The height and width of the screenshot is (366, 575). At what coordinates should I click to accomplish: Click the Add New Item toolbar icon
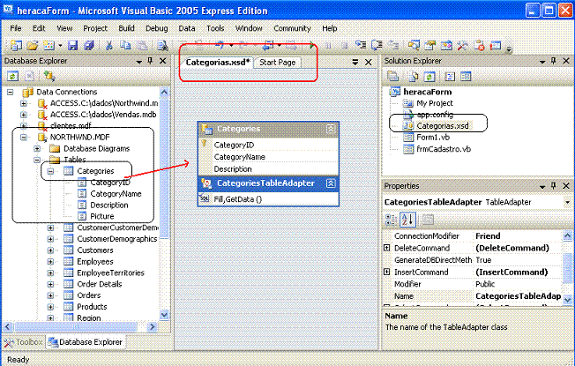coord(49,46)
